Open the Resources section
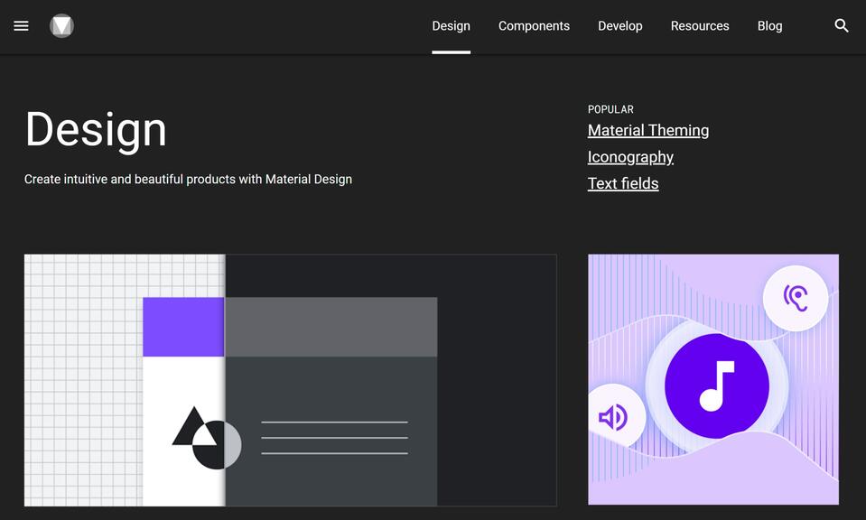866x520 pixels. coord(700,25)
